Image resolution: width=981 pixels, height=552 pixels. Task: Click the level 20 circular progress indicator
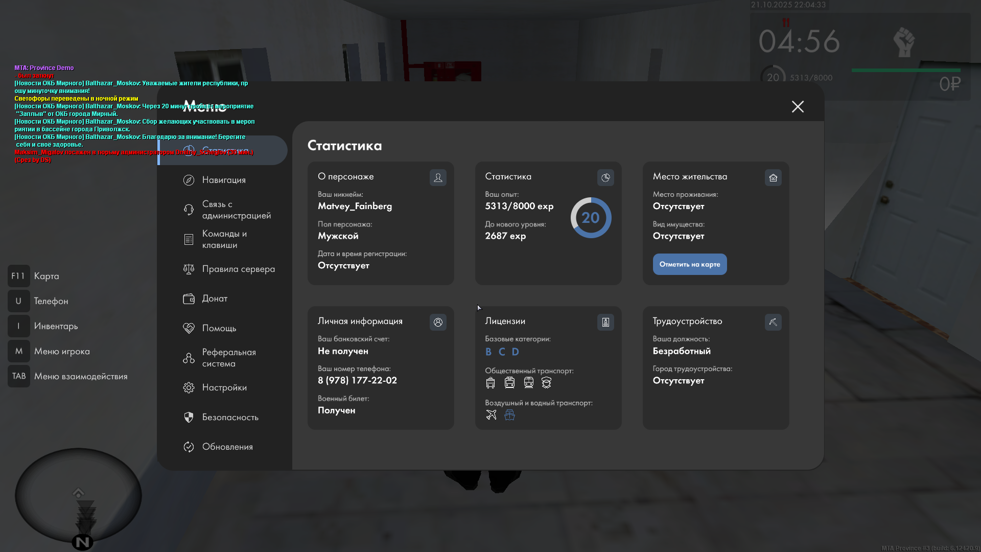coord(591,218)
